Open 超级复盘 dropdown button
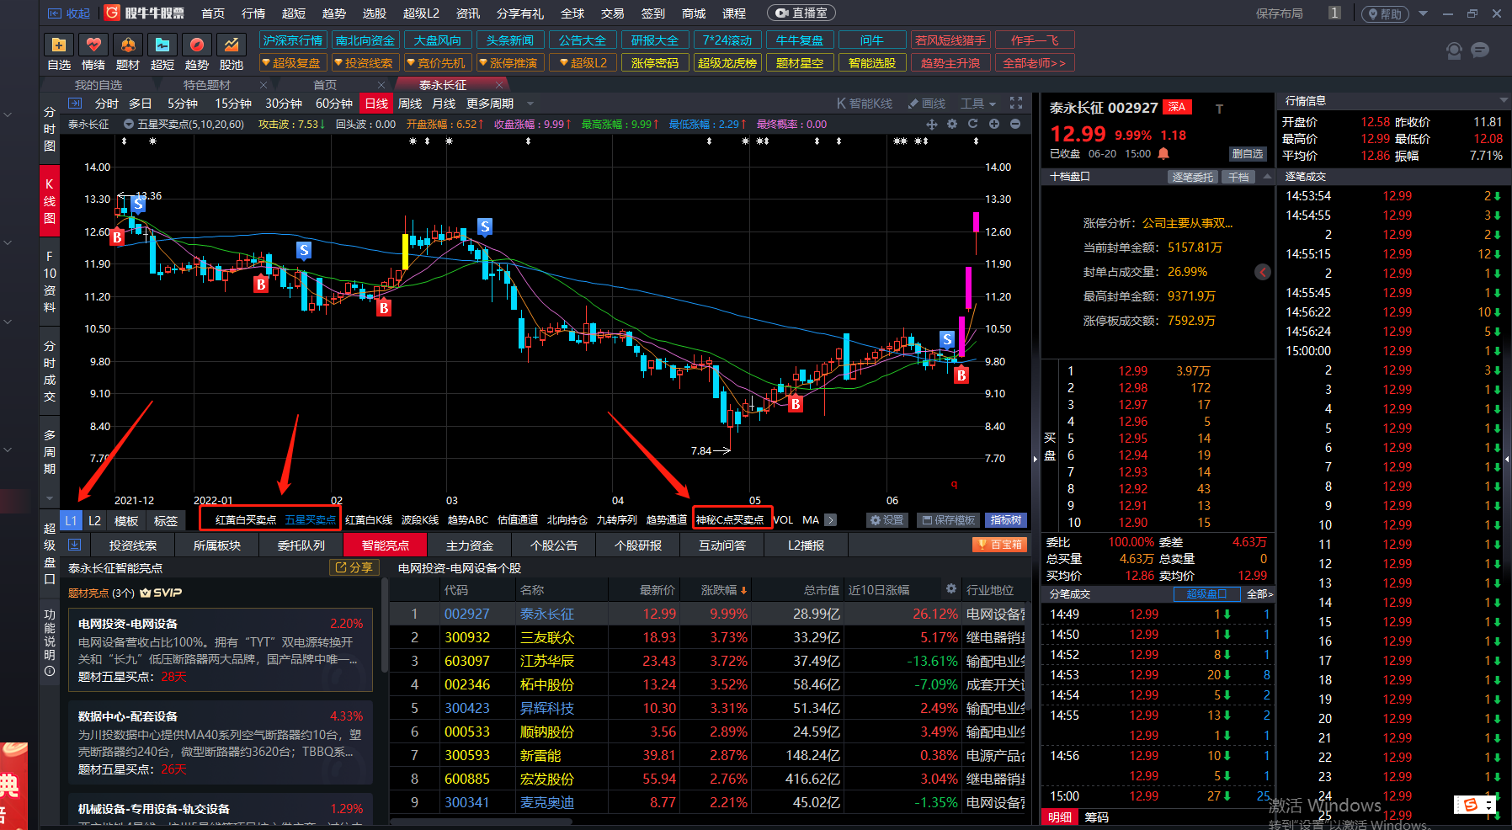Viewport: 1512px width, 830px height. tap(291, 63)
